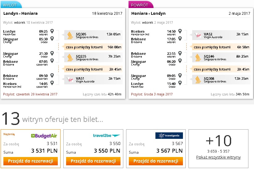Click the Virgin Australia logo beside VA51

click(70, 80)
